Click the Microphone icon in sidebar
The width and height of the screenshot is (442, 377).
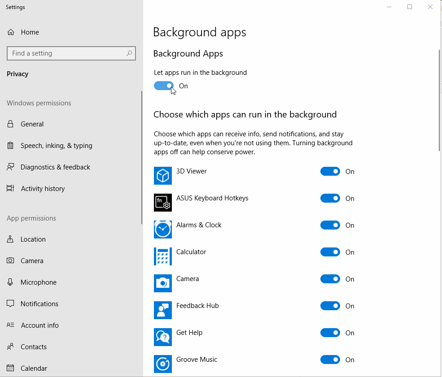click(10, 282)
